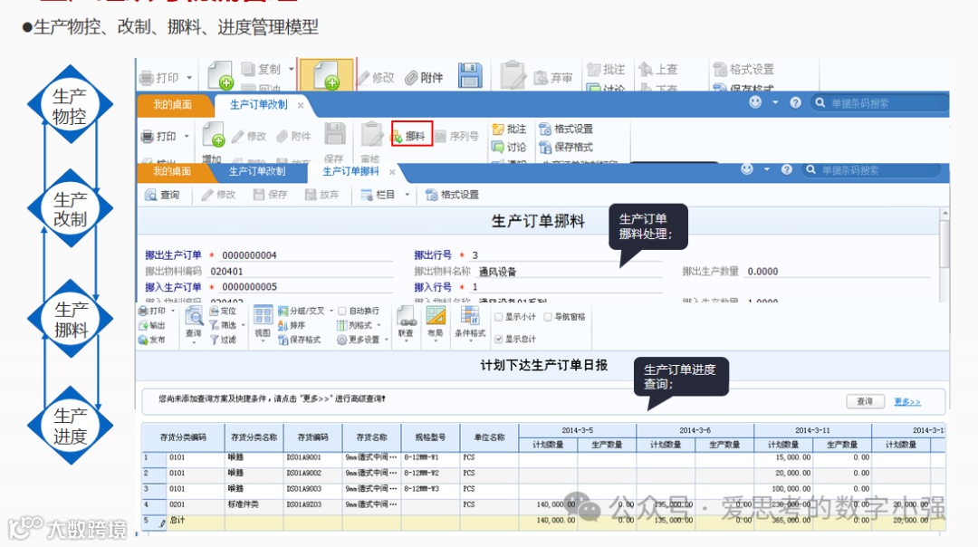978x547 pixels.
Task: Click the value 15,000.00
Action: 792,457
